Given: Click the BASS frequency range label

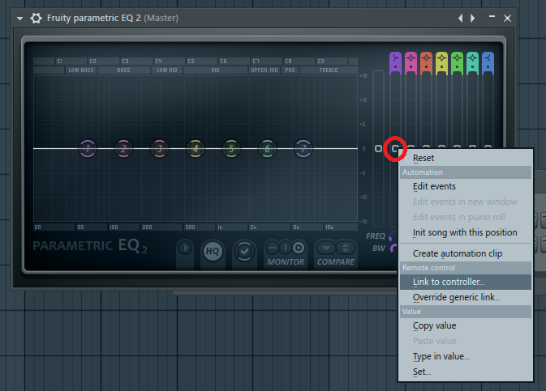Looking at the screenshot, I should (123, 70).
